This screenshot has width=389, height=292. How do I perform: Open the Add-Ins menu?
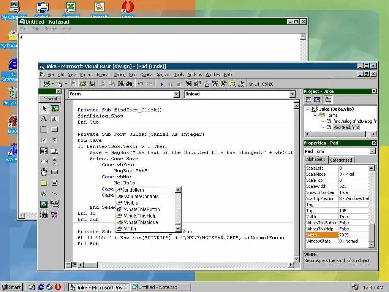click(194, 75)
